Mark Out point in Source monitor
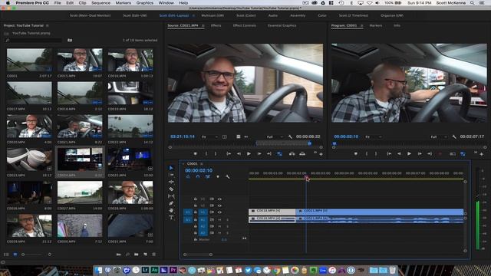491x276 pixels. (216, 153)
